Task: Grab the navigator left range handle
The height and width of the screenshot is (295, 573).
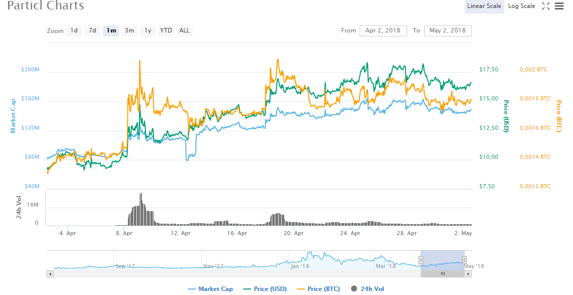Action: pos(421,260)
